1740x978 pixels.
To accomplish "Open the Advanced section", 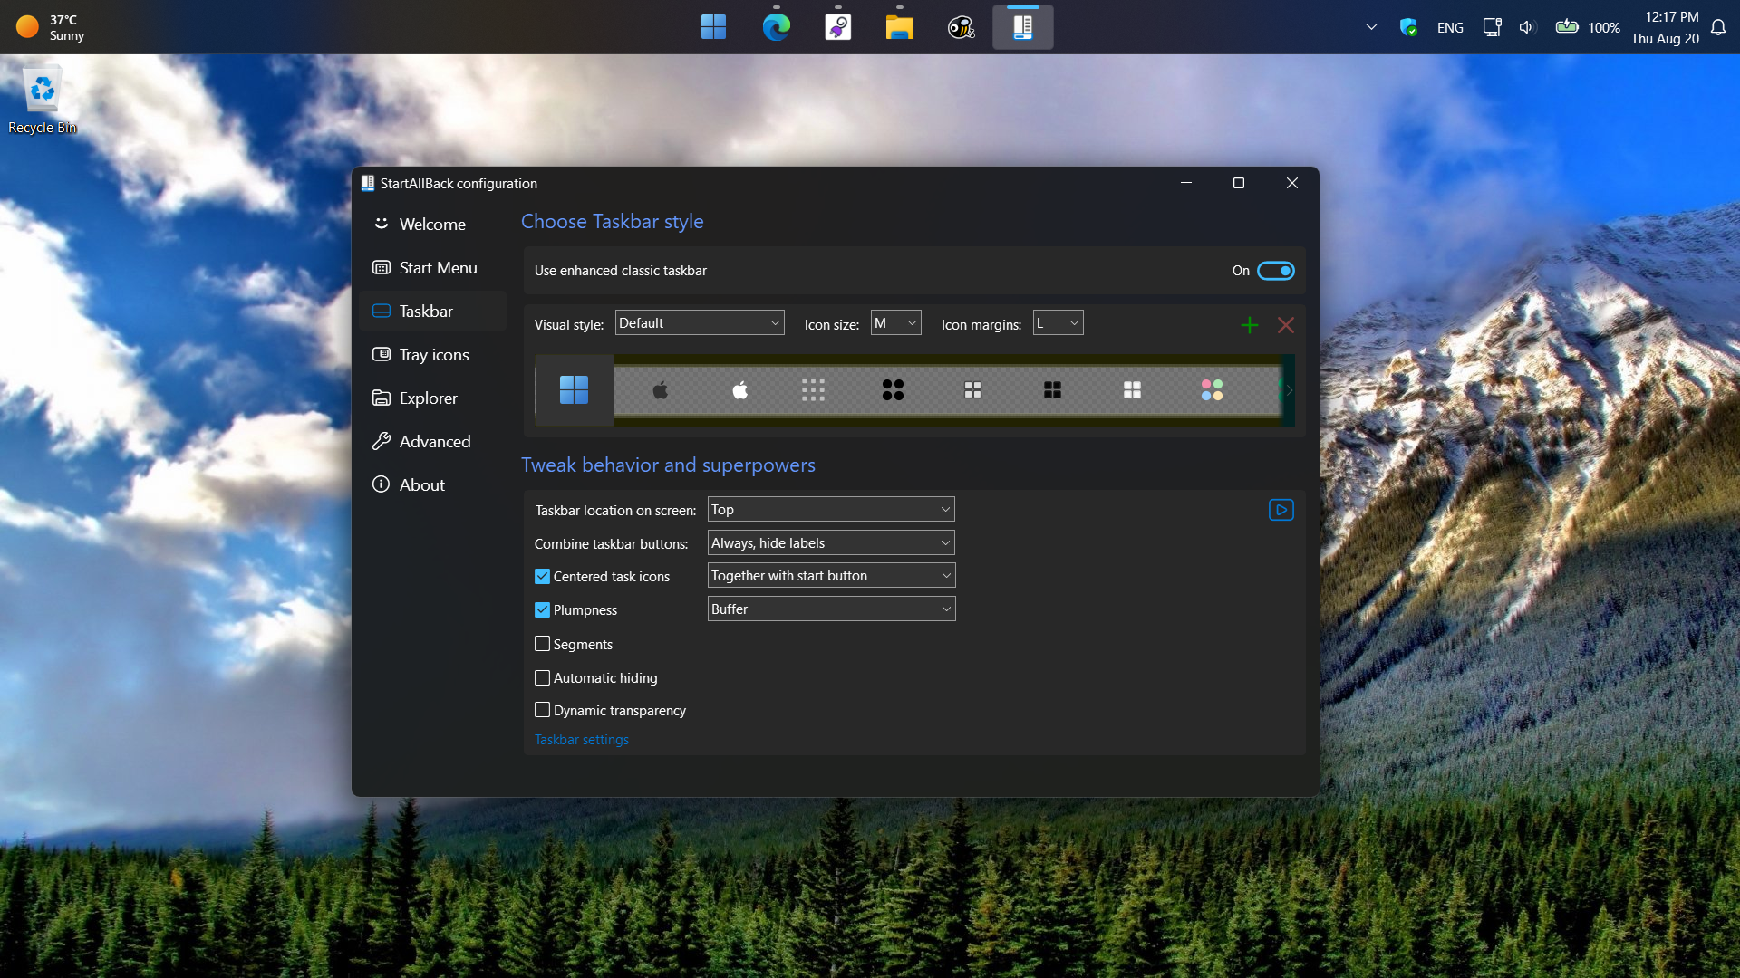I will pos(432,441).
